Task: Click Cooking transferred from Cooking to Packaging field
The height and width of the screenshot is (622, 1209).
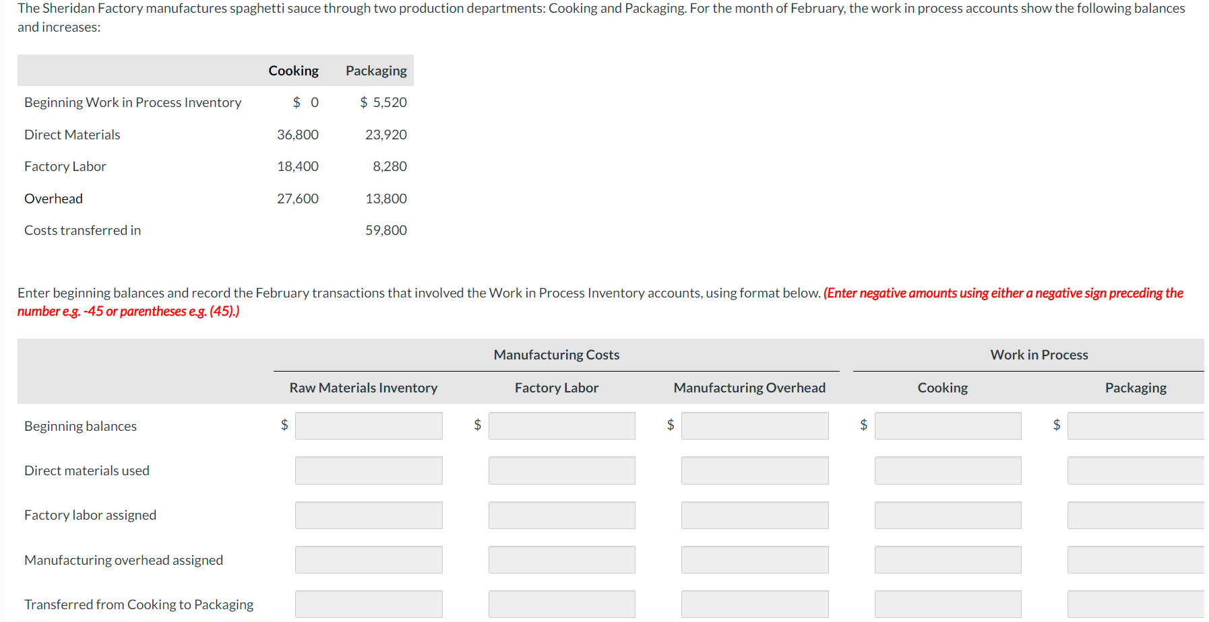Action: 948,604
